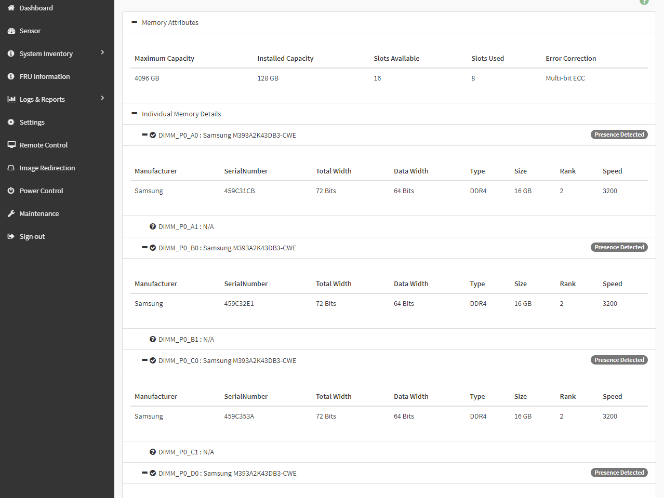Click the DIMM_P0_B0 check status icon

(x=153, y=248)
